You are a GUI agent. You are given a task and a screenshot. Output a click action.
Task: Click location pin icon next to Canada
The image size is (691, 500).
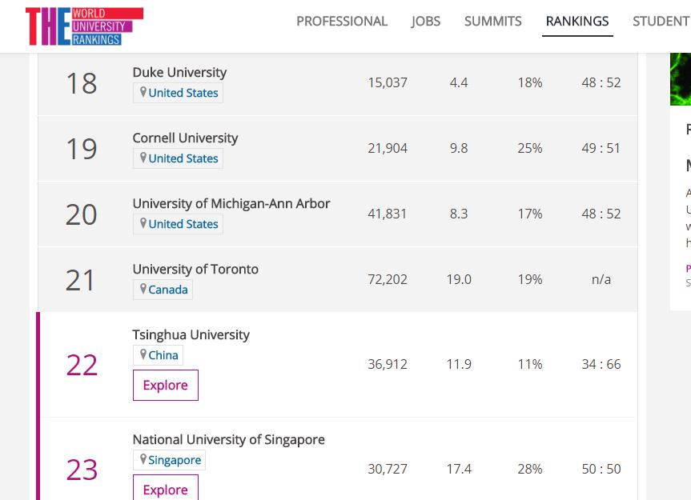(x=143, y=289)
